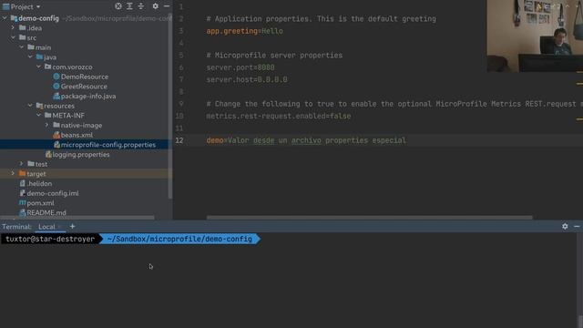The image size is (583, 328).
Task: Click the app.greeting=Hello line in editor
Action: tap(244, 31)
